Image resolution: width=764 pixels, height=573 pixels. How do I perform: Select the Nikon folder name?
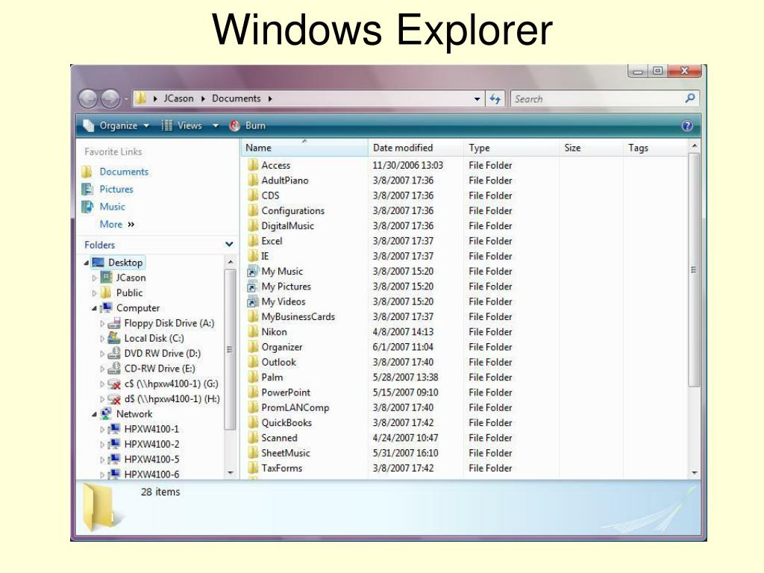[274, 332]
